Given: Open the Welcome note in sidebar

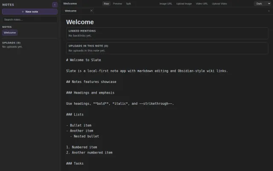Looking at the screenshot, I should point(10,32).
